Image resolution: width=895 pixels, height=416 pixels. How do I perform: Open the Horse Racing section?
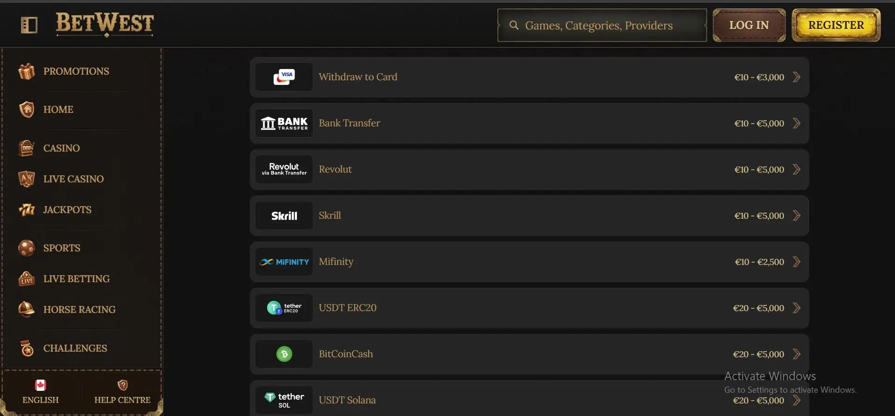(x=80, y=310)
